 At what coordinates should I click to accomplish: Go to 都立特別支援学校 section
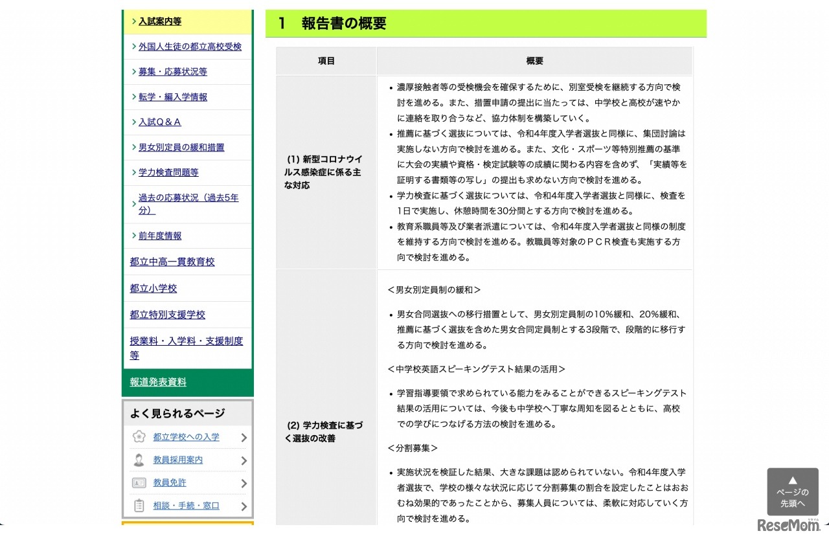pos(167,315)
